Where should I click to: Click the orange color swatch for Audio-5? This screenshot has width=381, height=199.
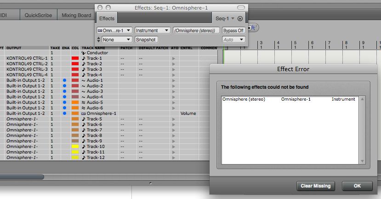pos(75,102)
